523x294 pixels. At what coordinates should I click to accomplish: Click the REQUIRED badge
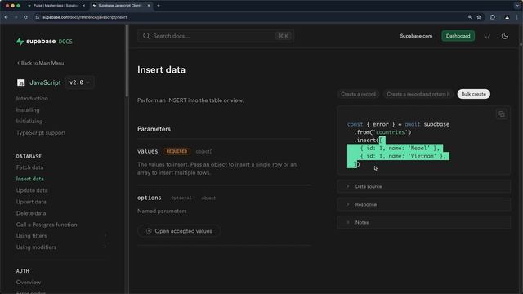pos(177,151)
